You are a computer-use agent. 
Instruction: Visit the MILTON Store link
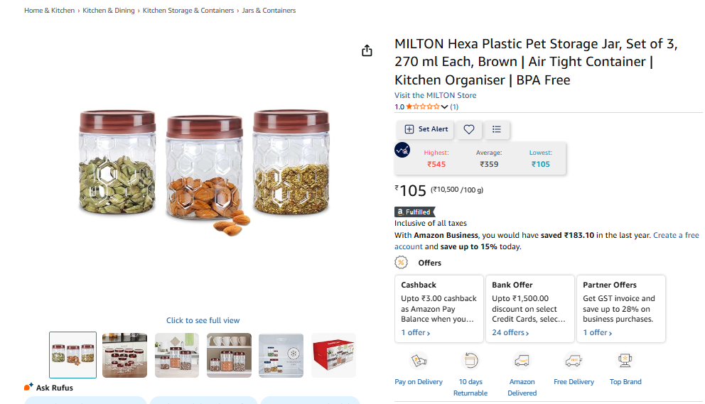(x=436, y=95)
